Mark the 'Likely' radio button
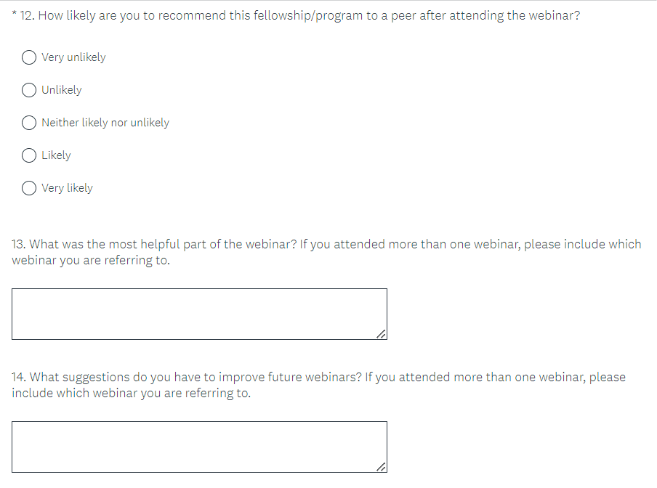Screen dimensions: 657x488 point(30,155)
